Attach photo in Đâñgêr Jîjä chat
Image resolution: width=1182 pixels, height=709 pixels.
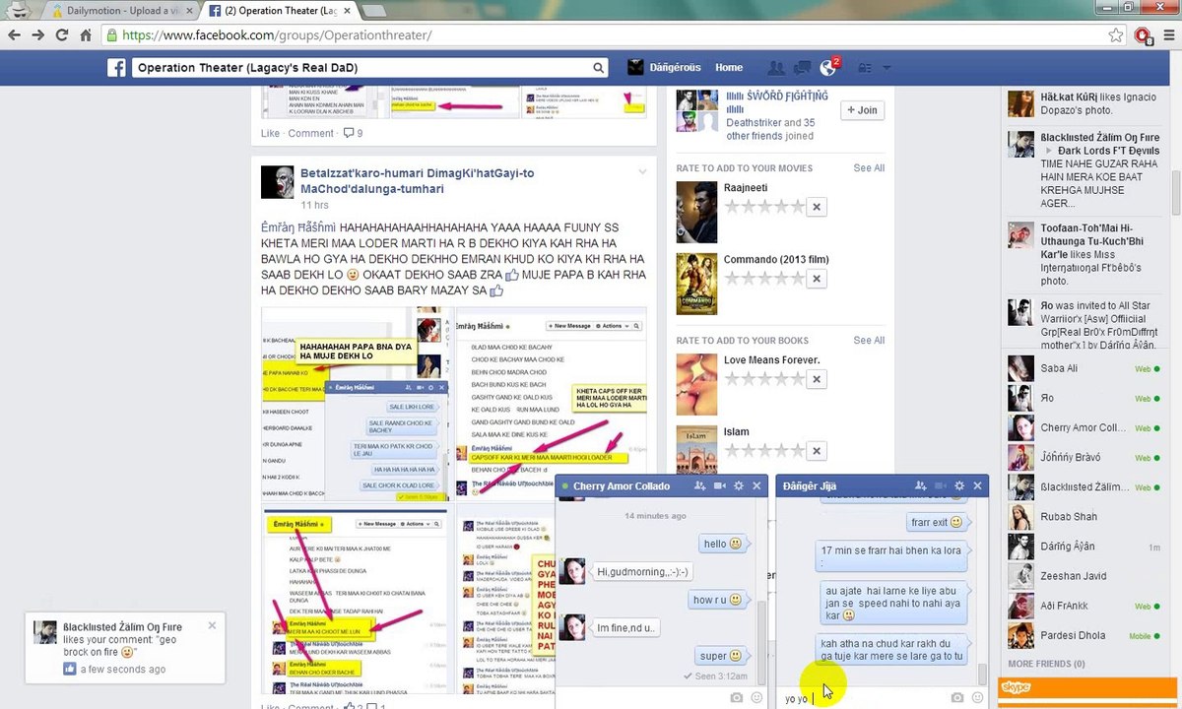pyautogui.click(x=957, y=698)
